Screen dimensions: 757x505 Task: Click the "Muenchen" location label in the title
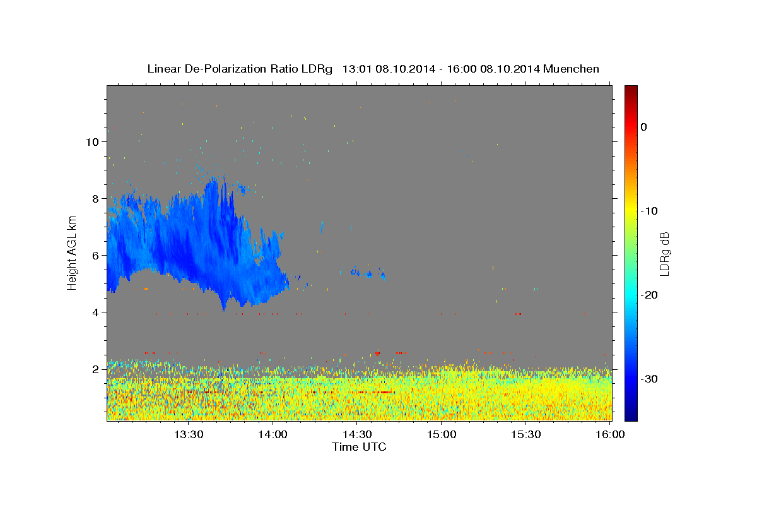pyautogui.click(x=572, y=69)
